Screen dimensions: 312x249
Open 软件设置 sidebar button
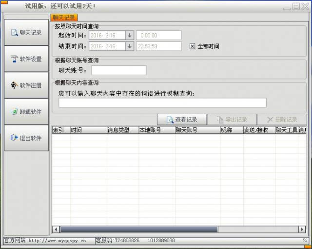[x=26, y=59]
